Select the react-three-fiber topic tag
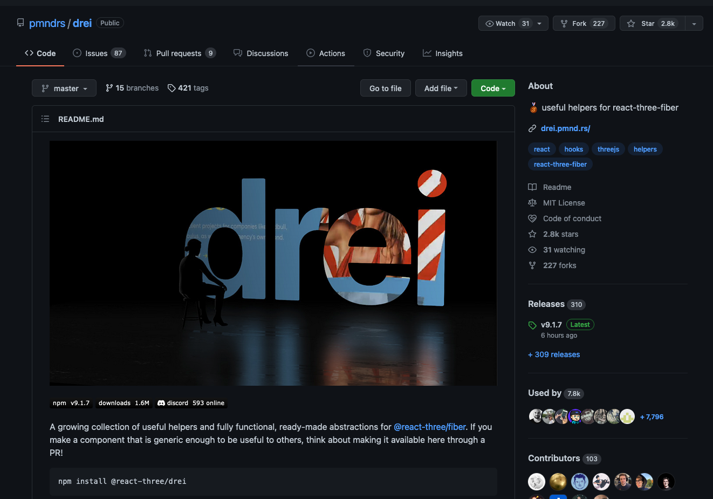Screen dimensions: 713x499 coord(560,165)
